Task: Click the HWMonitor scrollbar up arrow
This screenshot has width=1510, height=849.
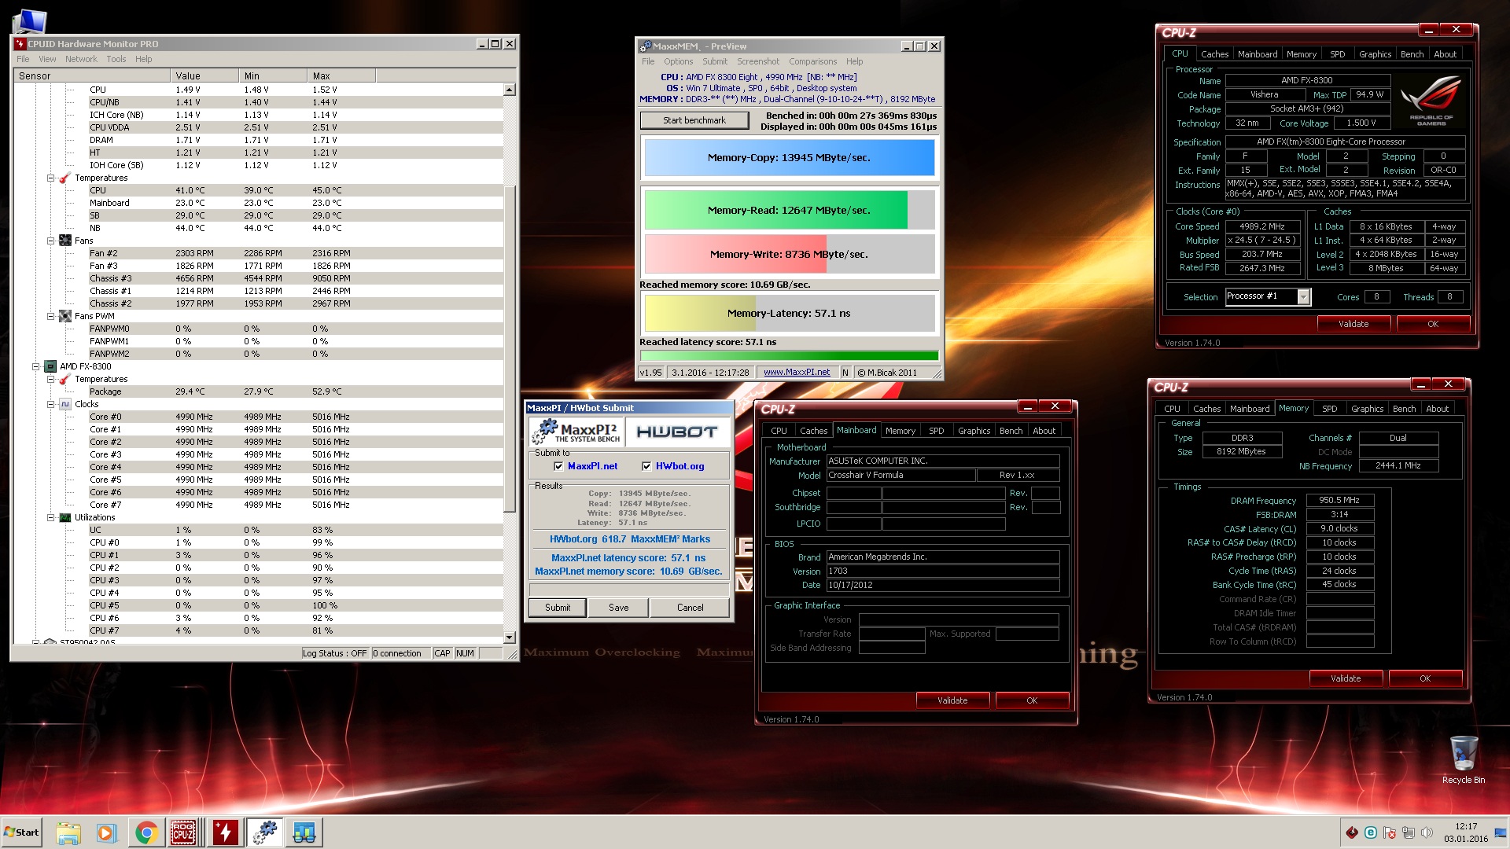Action: 509,90
